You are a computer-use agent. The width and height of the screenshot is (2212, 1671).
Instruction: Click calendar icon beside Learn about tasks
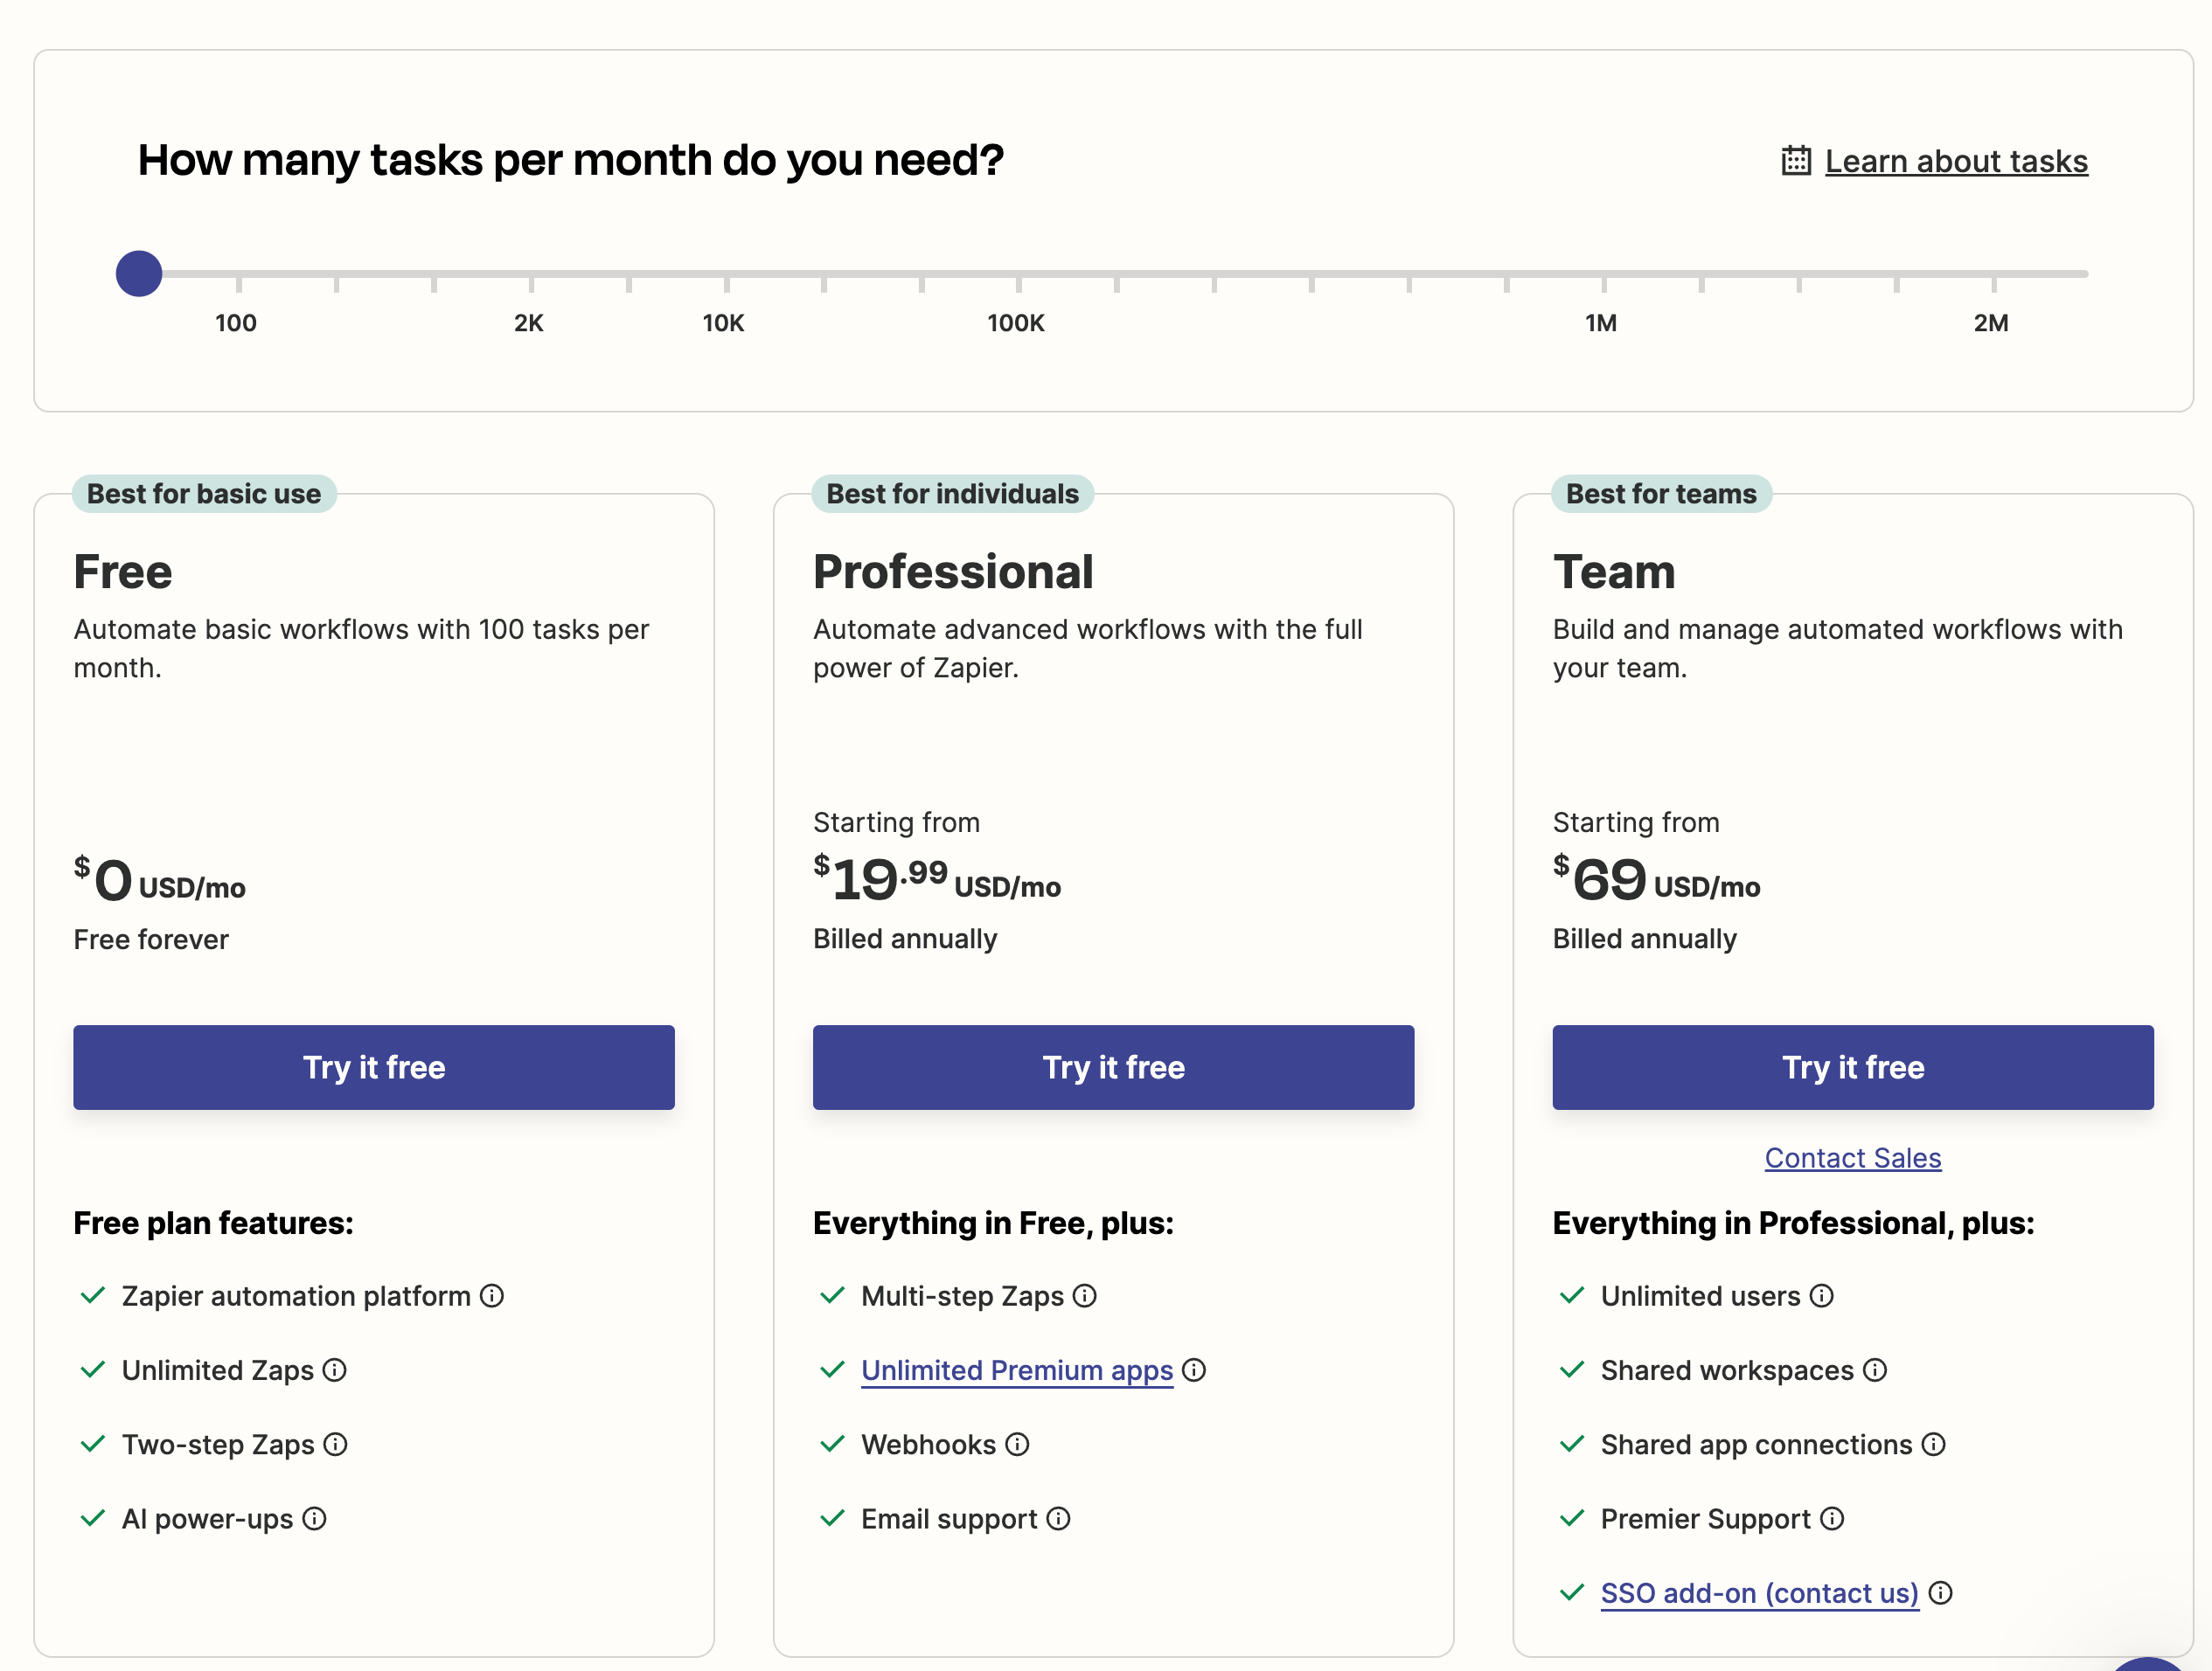1796,161
